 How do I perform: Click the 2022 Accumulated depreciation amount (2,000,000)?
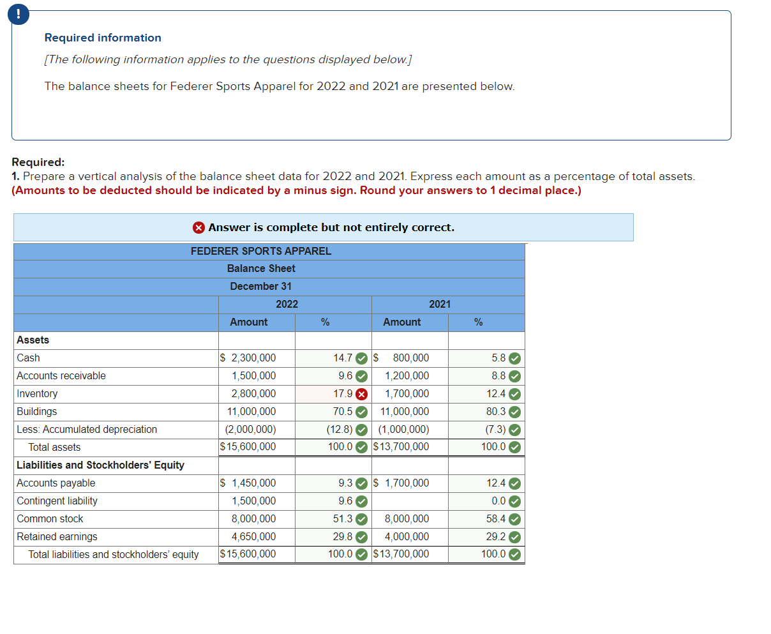(250, 430)
